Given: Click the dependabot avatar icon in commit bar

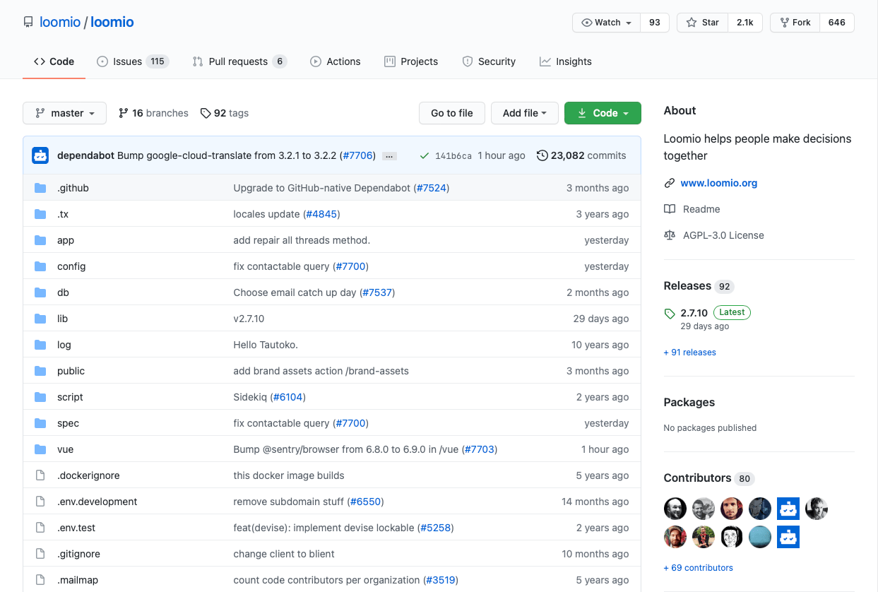Looking at the screenshot, I should click(x=40, y=155).
